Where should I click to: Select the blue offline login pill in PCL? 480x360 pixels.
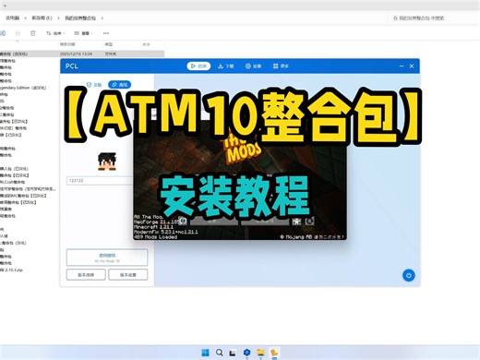click(119, 85)
